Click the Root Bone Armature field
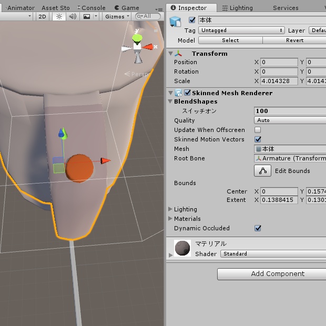This screenshot has height=326, width=326. [x=290, y=158]
